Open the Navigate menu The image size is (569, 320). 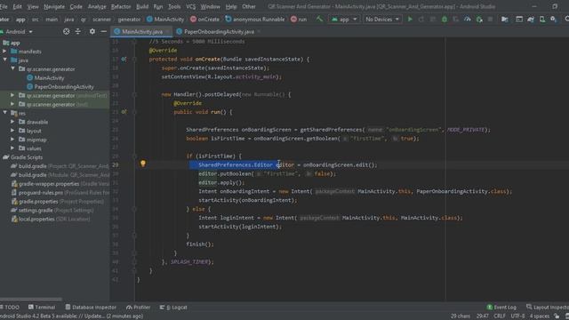(54, 6)
